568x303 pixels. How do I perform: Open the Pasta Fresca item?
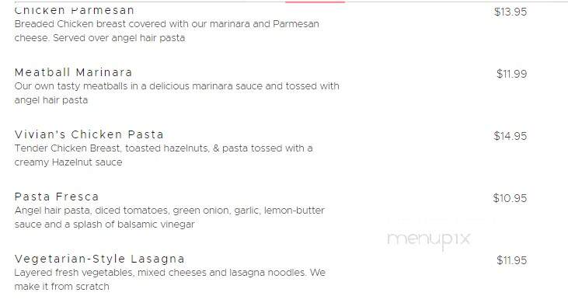click(57, 197)
